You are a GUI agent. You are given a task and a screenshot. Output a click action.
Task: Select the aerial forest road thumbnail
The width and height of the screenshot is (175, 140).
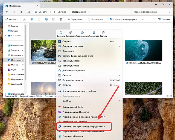coord(143,88)
